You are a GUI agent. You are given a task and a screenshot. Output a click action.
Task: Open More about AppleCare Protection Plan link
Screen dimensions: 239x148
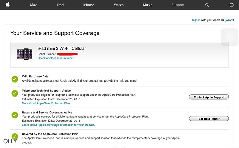coord(45,103)
